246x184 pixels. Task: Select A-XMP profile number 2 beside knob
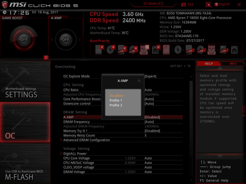click(52, 40)
